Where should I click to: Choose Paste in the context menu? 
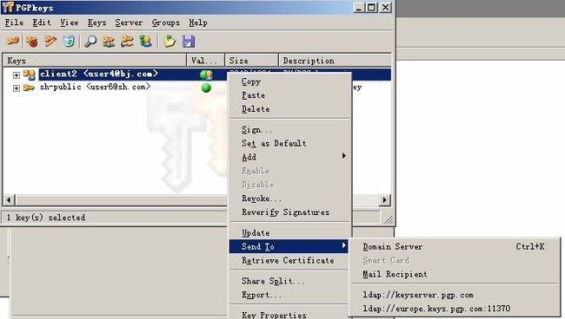tap(289, 95)
